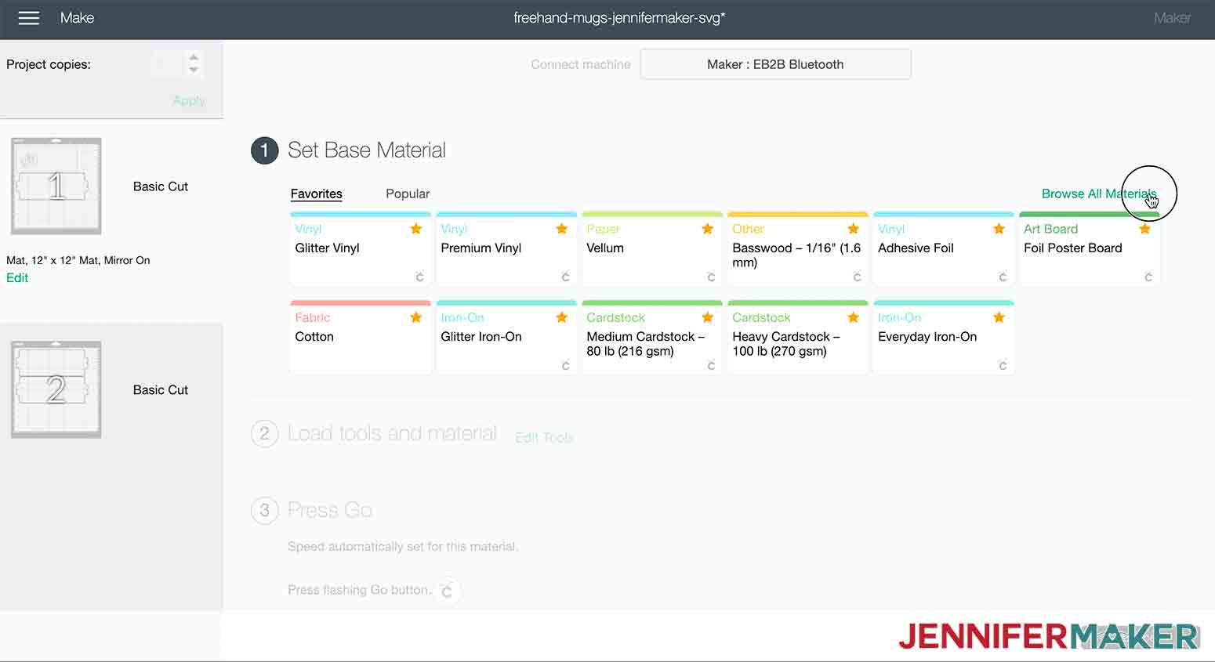Toggle Foil Poster Board favorite star
This screenshot has height=662, width=1215.
[x=1145, y=229]
